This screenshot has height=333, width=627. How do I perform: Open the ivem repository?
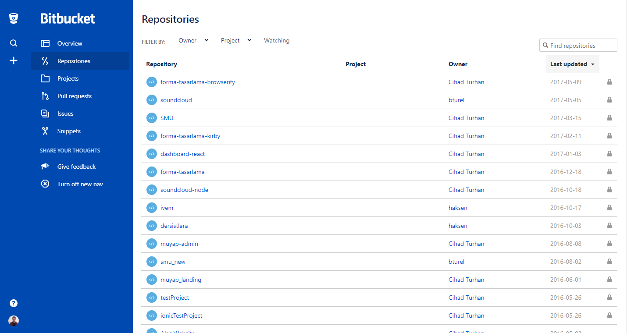point(167,208)
